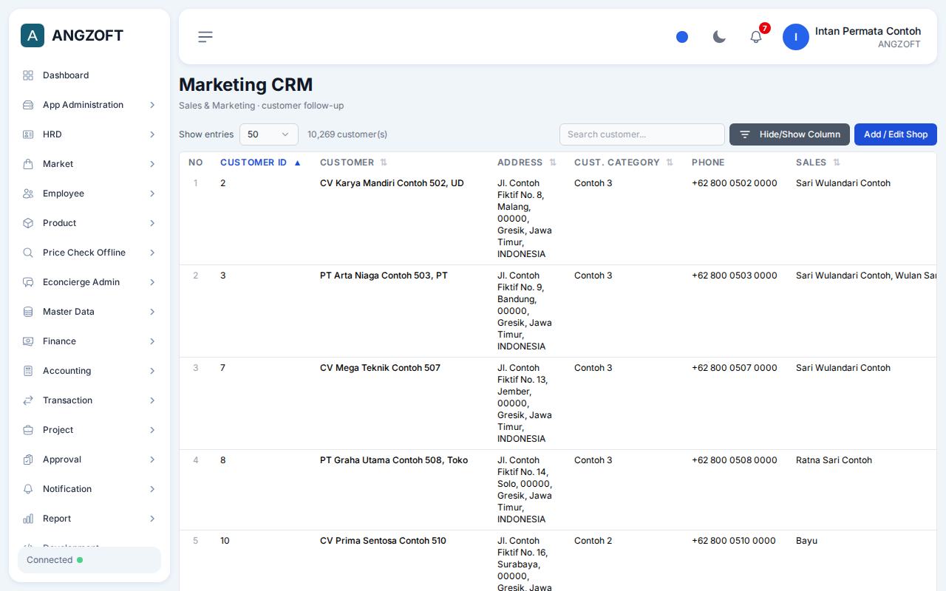Image resolution: width=946 pixels, height=591 pixels.
Task: Click the Market bag icon
Action: click(28, 164)
